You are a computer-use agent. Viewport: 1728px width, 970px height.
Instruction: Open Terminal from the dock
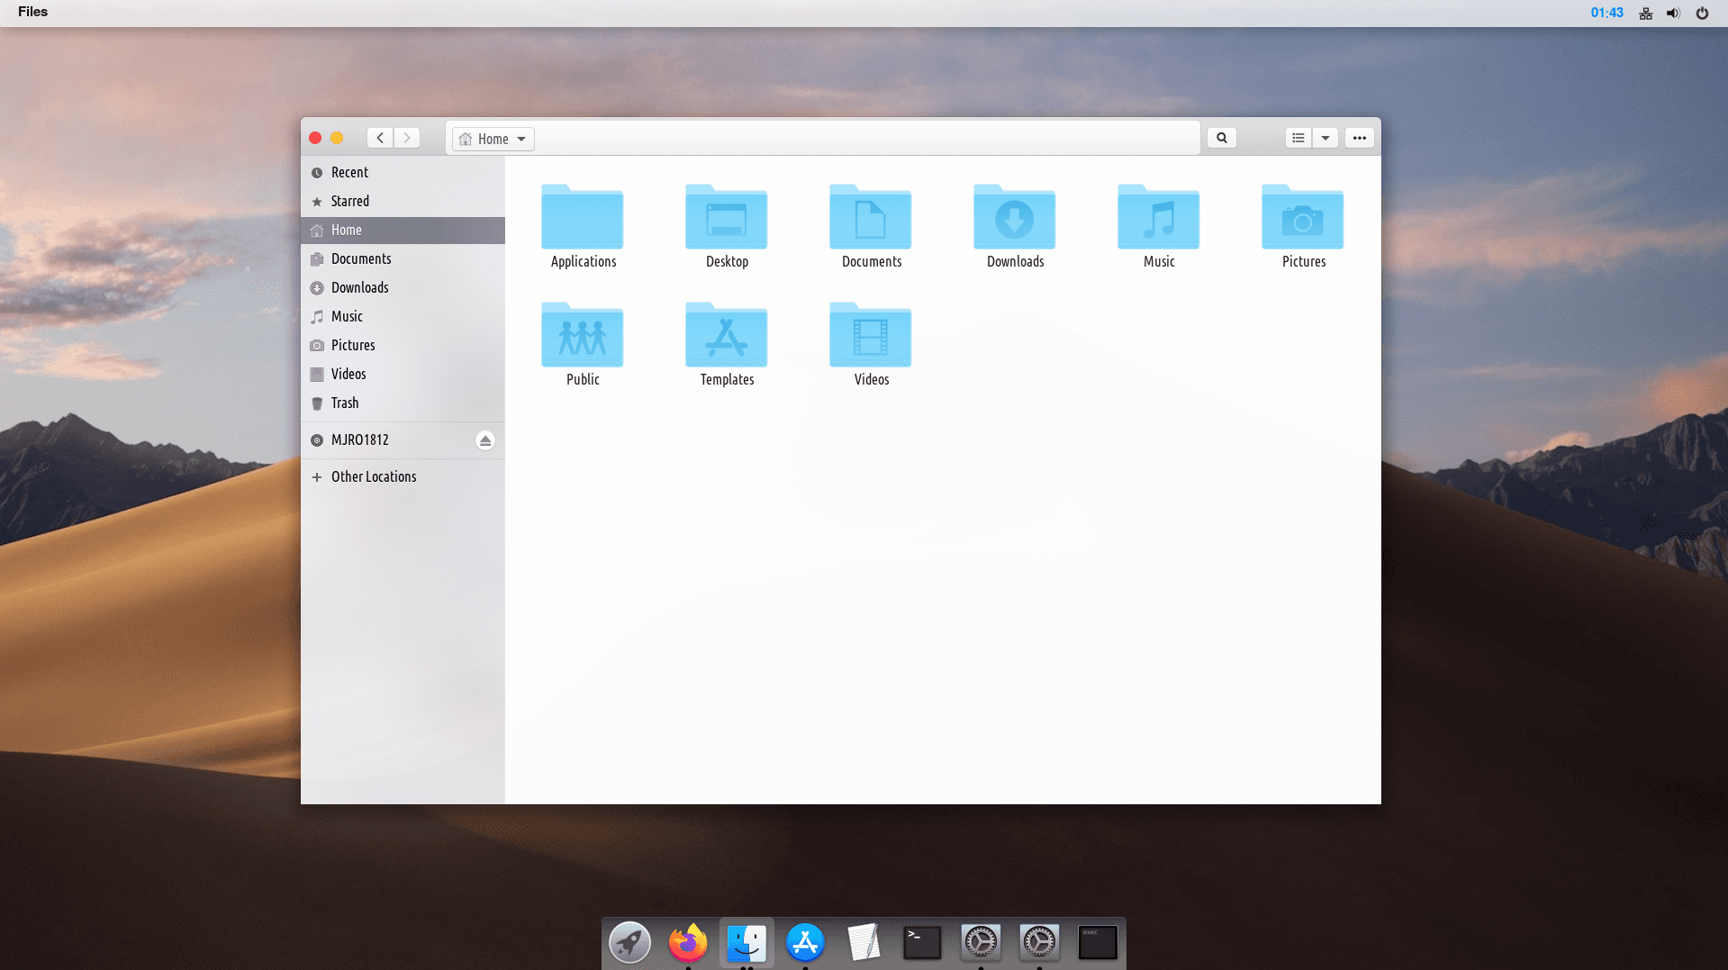pyautogui.click(x=922, y=942)
